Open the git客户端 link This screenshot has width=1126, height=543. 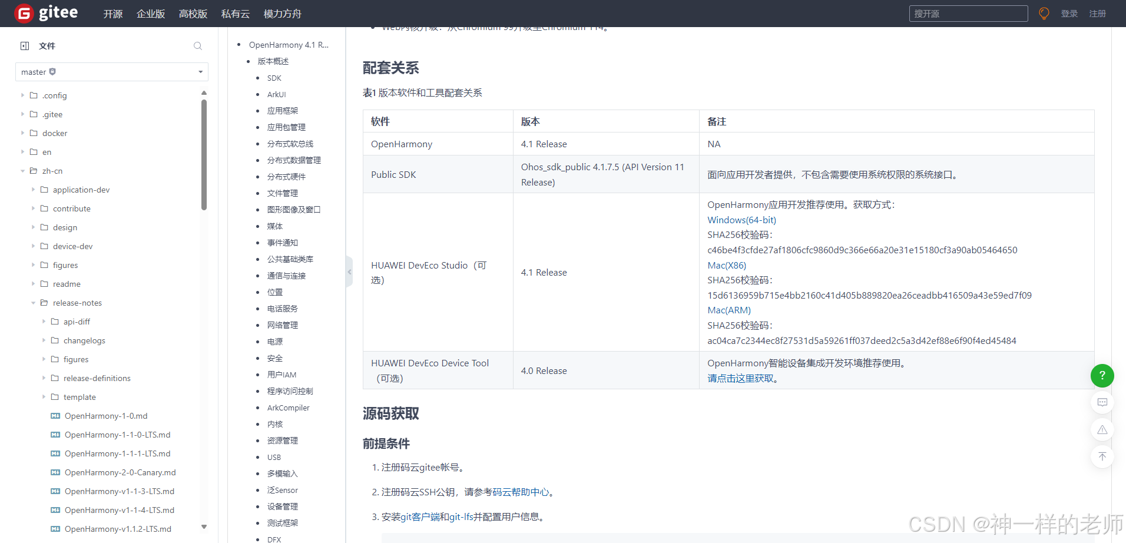[420, 516]
